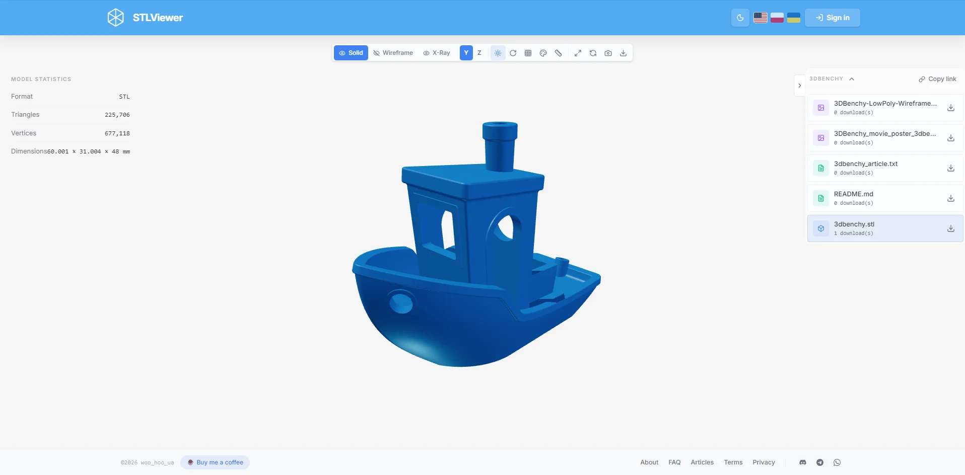Click the Sign in button
This screenshot has width=965, height=475.
833,18
